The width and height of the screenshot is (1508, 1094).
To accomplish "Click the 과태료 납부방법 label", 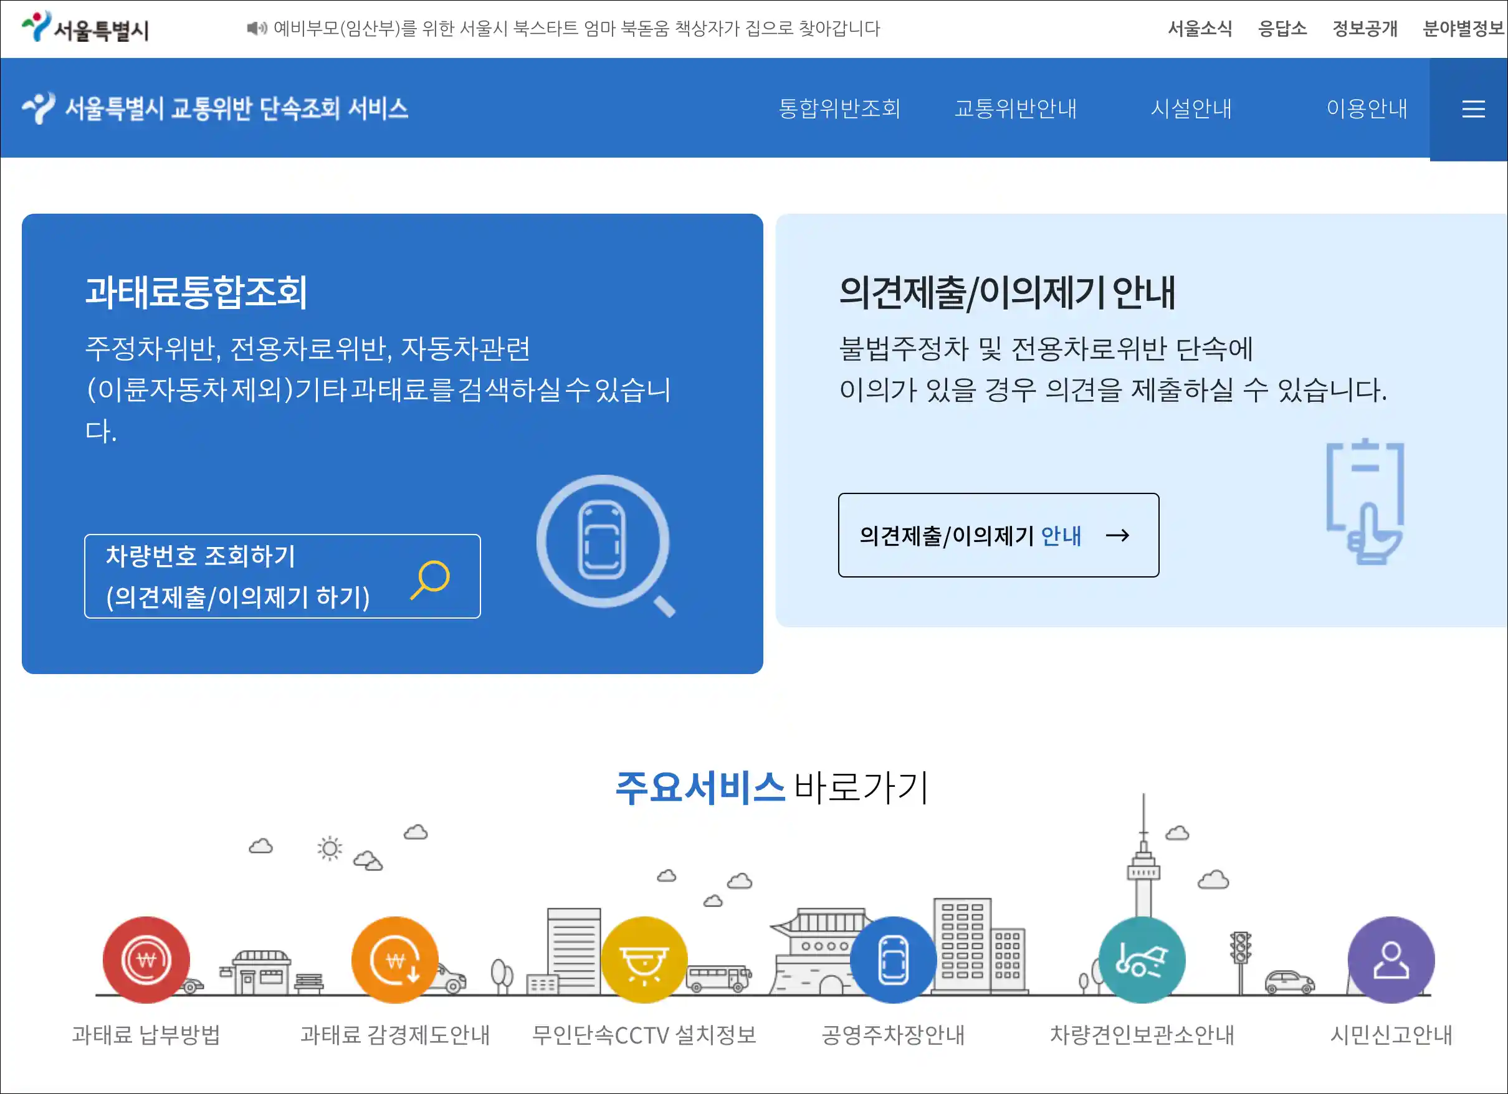I will coord(146,1035).
